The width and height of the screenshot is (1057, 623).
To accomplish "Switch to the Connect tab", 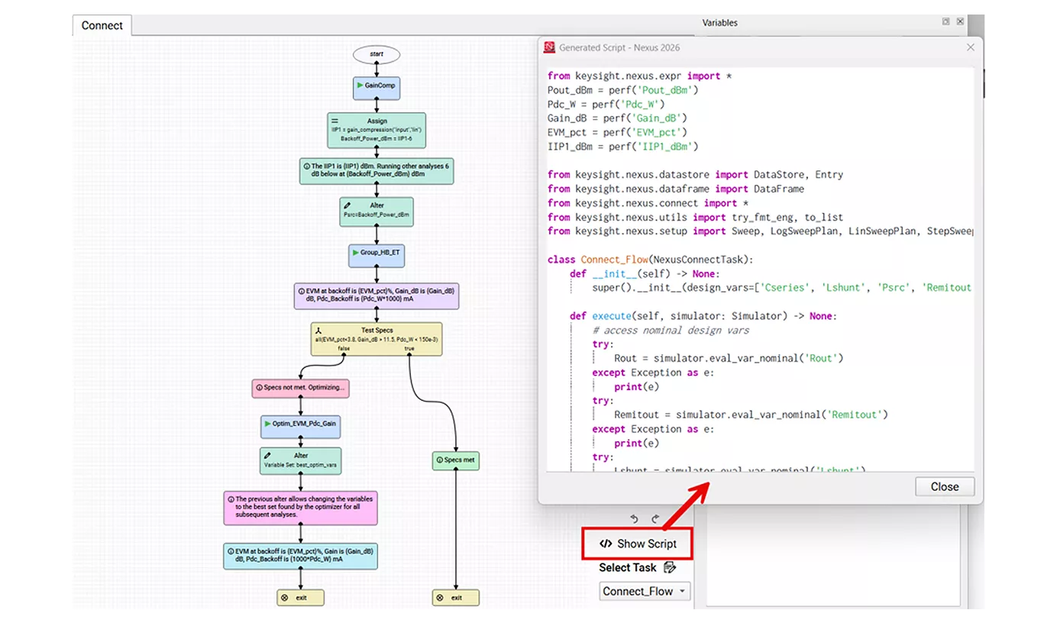I will coord(102,25).
